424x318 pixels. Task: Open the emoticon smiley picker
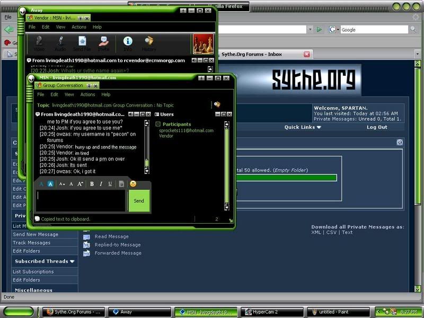[133, 184]
